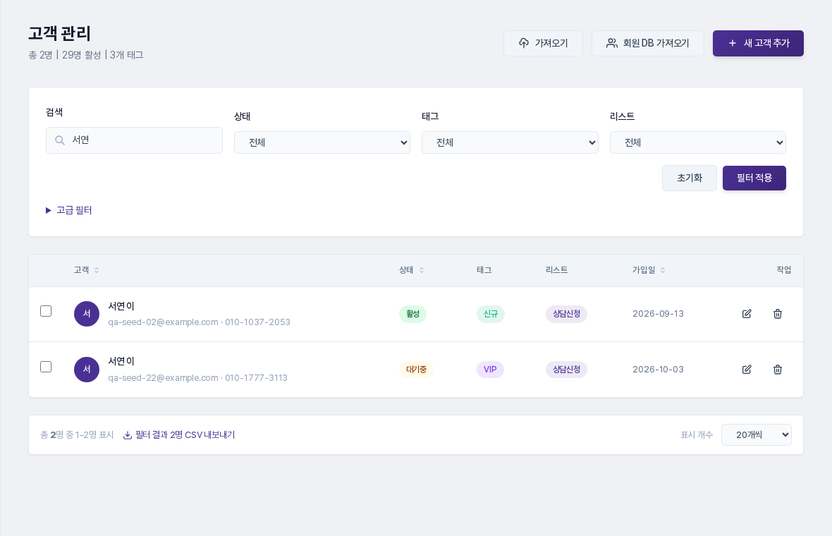Click the CSV 내보내기 export link
The image size is (832, 536).
click(179, 434)
